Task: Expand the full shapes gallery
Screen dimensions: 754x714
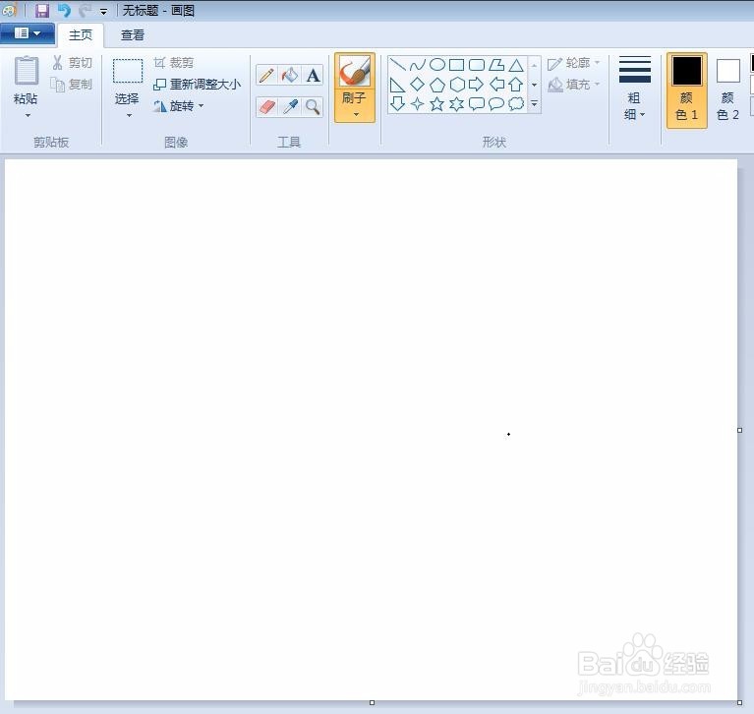Action: click(534, 103)
